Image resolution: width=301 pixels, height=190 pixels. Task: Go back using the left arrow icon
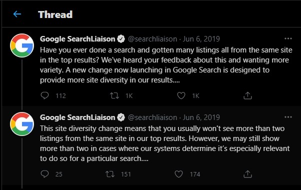(x=17, y=14)
